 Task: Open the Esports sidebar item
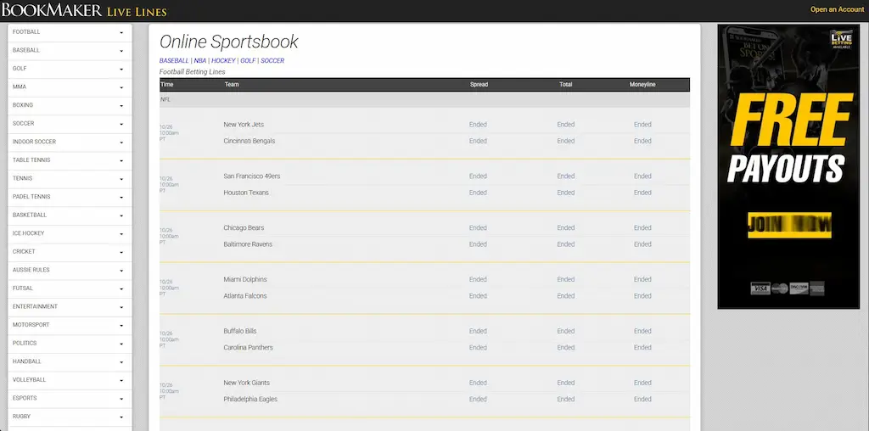point(70,398)
